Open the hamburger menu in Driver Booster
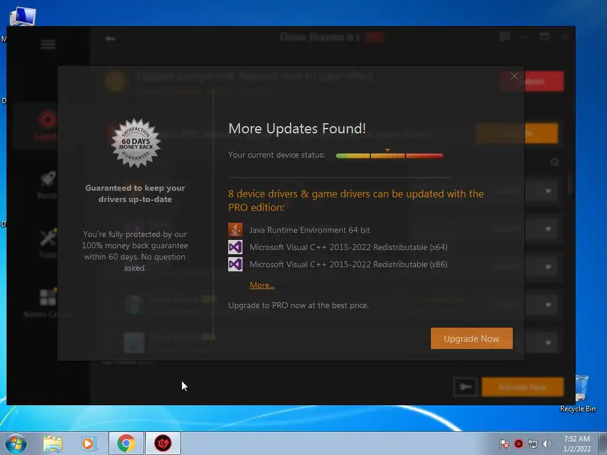Screen dimensions: 607x455 tap(48, 45)
